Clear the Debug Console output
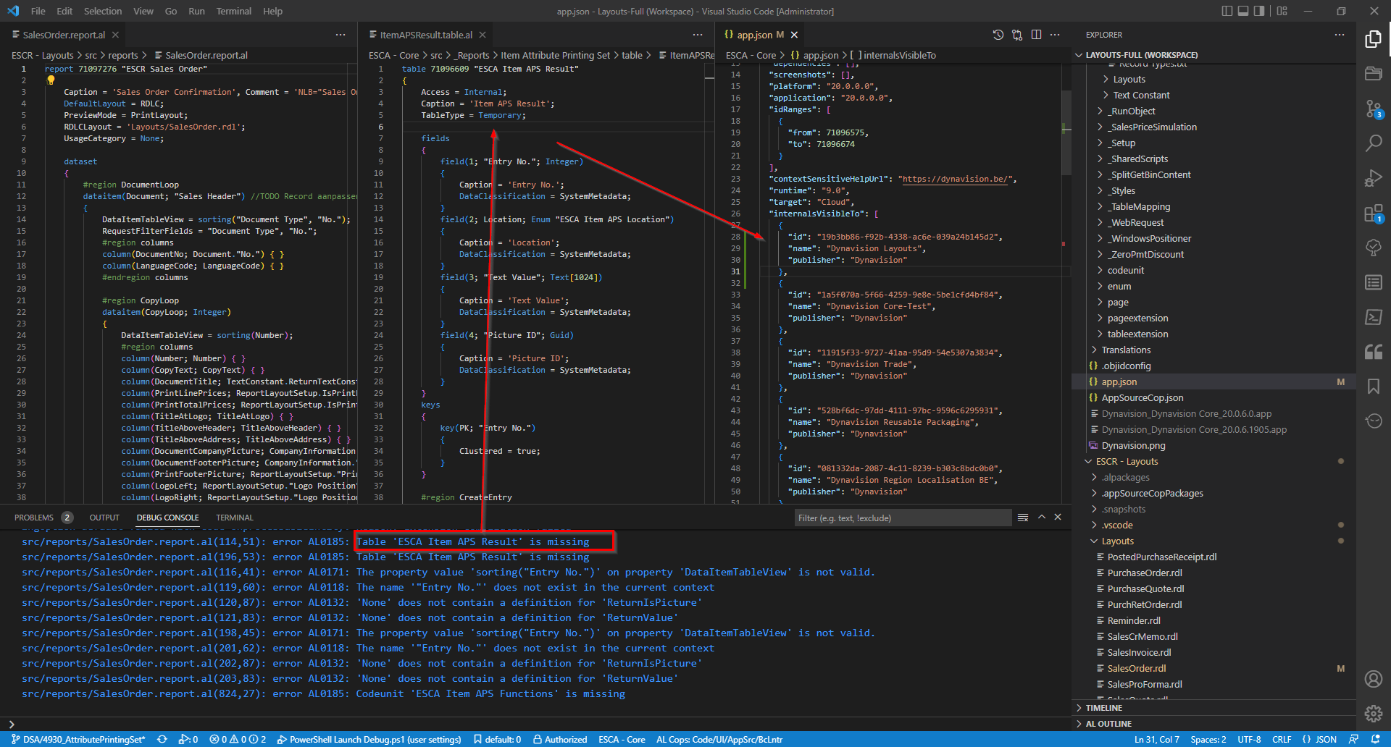1391x747 pixels. click(x=1023, y=517)
